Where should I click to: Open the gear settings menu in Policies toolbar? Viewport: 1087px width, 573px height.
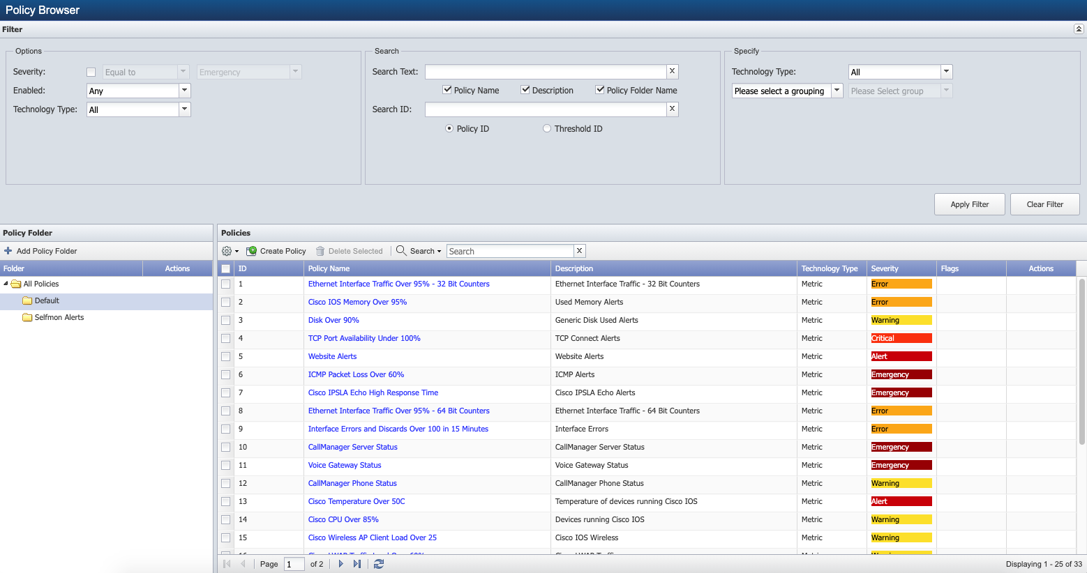[227, 251]
